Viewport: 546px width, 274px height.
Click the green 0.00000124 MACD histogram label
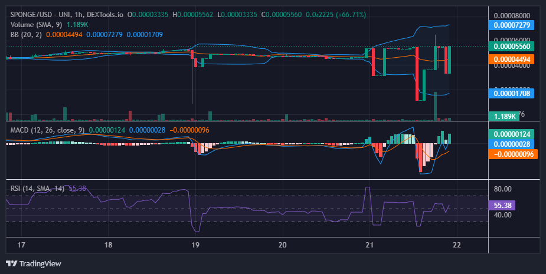point(511,134)
